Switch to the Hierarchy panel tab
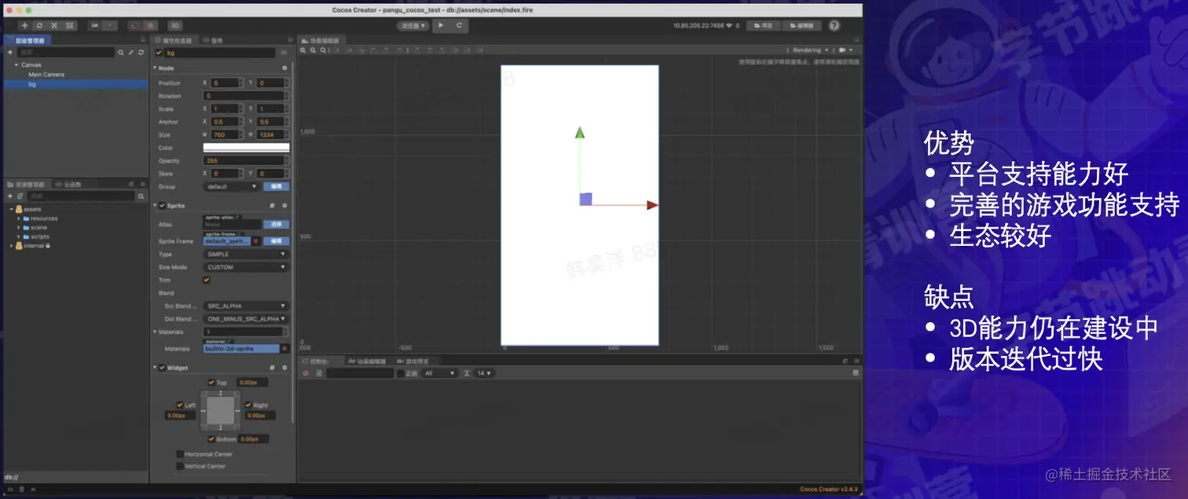This screenshot has height=499, width=1188. tap(26, 40)
